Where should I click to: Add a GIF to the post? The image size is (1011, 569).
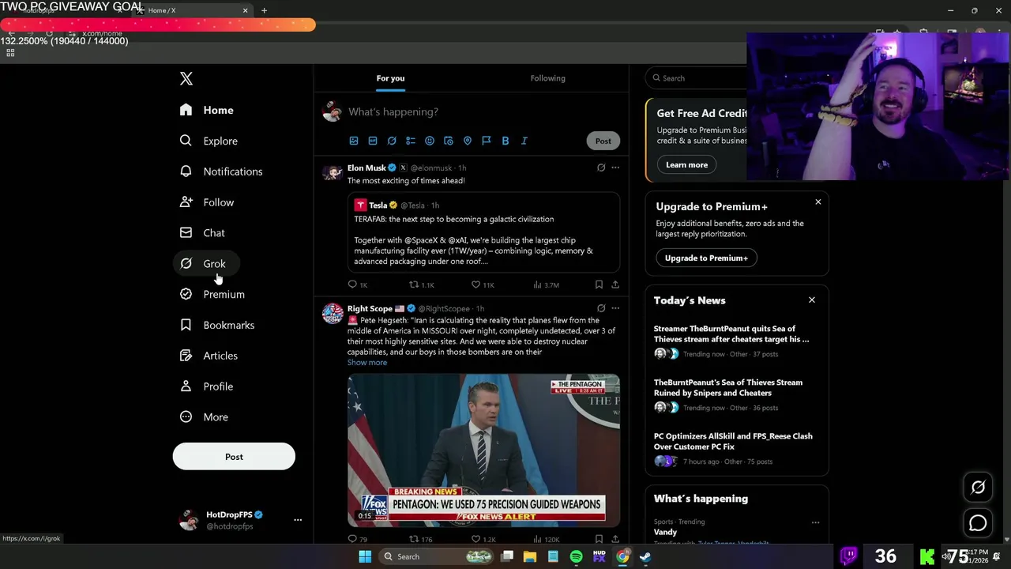click(373, 141)
